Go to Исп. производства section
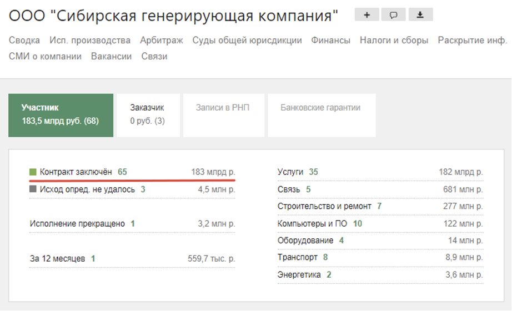Image resolution: width=512 pixels, height=311 pixels. click(x=90, y=40)
